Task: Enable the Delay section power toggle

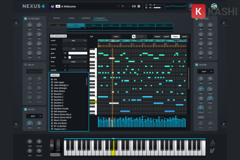Action: 25,64
